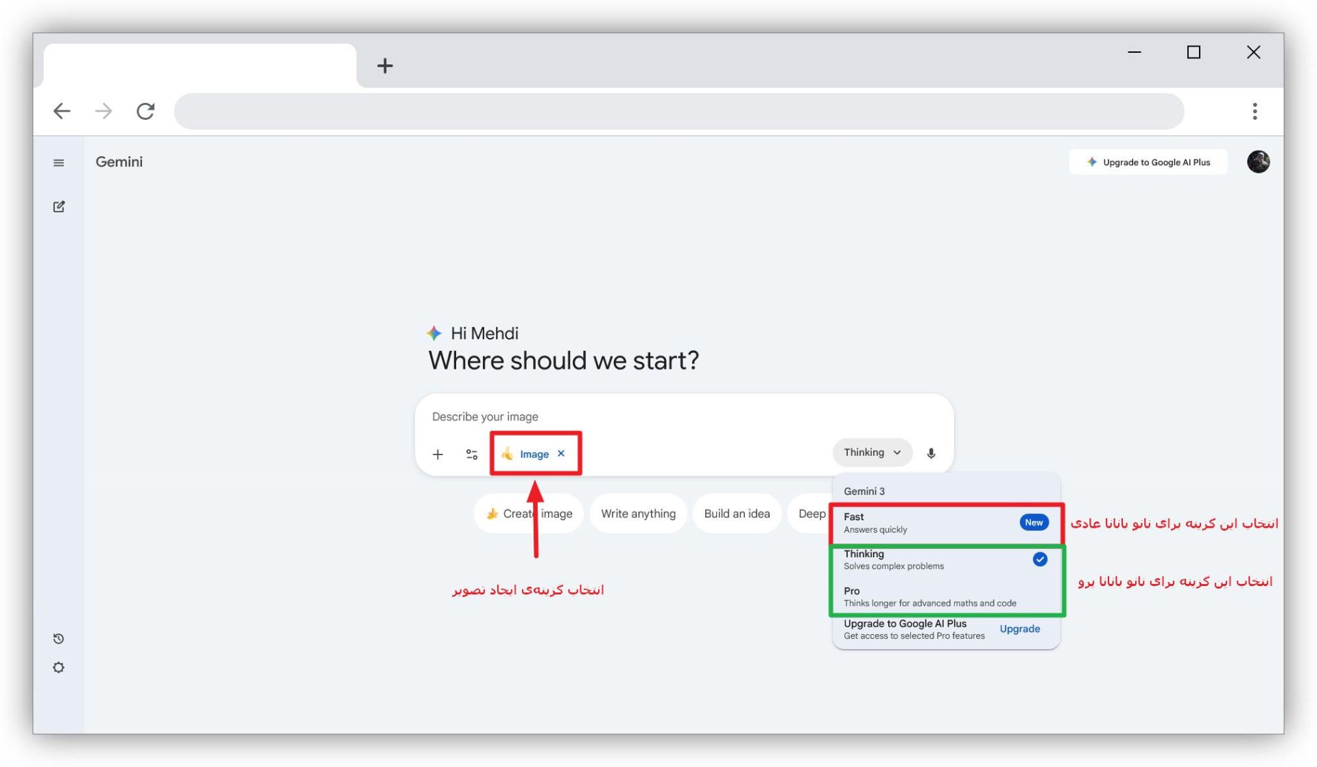1317x767 pixels.
Task: Open the tools sliders icon
Action: (472, 454)
